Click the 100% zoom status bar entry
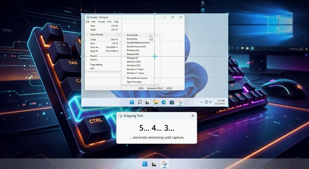309x169 pixels. pos(141,89)
